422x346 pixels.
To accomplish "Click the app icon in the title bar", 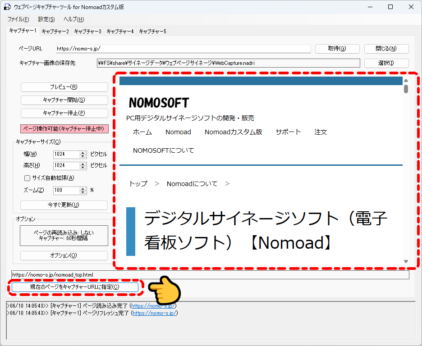I will [7, 7].
